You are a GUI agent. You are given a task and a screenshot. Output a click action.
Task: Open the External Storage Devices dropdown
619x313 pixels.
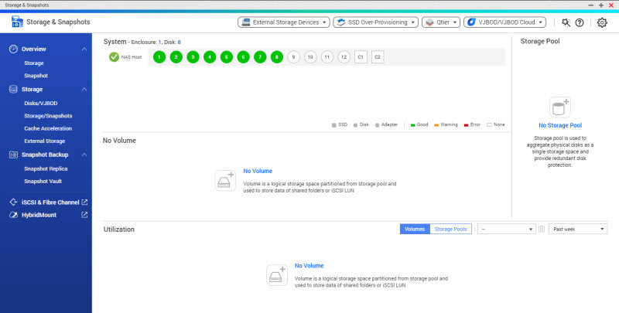[284, 22]
